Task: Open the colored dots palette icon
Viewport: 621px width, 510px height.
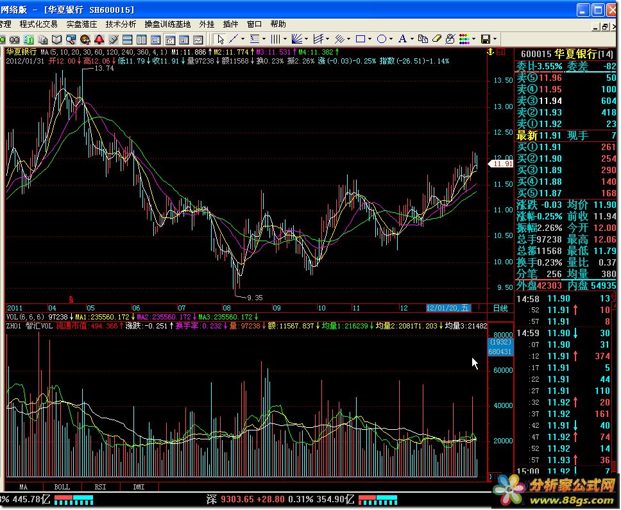Action: tap(464, 38)
